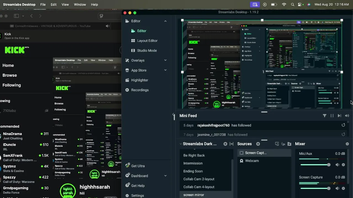The image size is (353, 198).
Task: Click dual output devices icon in Sources header
Action: (277, 144)
